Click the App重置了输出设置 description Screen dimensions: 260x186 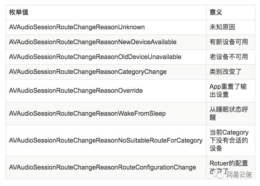pyautogui.click(x=228, y=91)
